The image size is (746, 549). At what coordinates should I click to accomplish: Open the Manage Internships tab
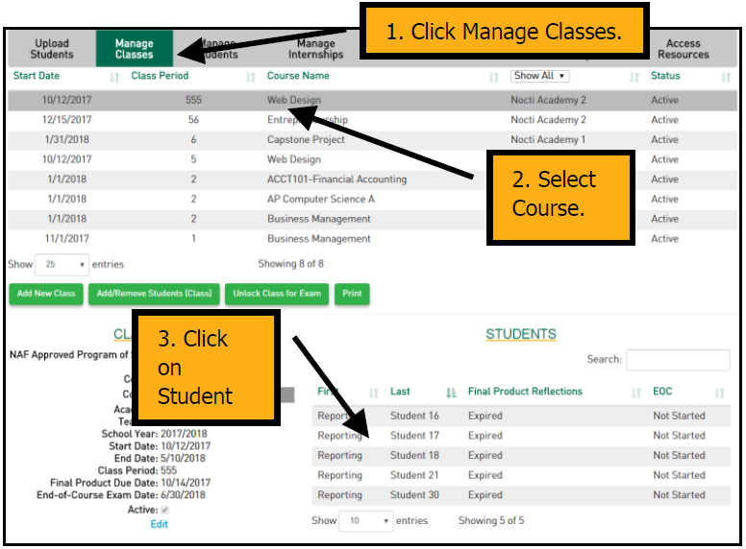coord(316,48)
